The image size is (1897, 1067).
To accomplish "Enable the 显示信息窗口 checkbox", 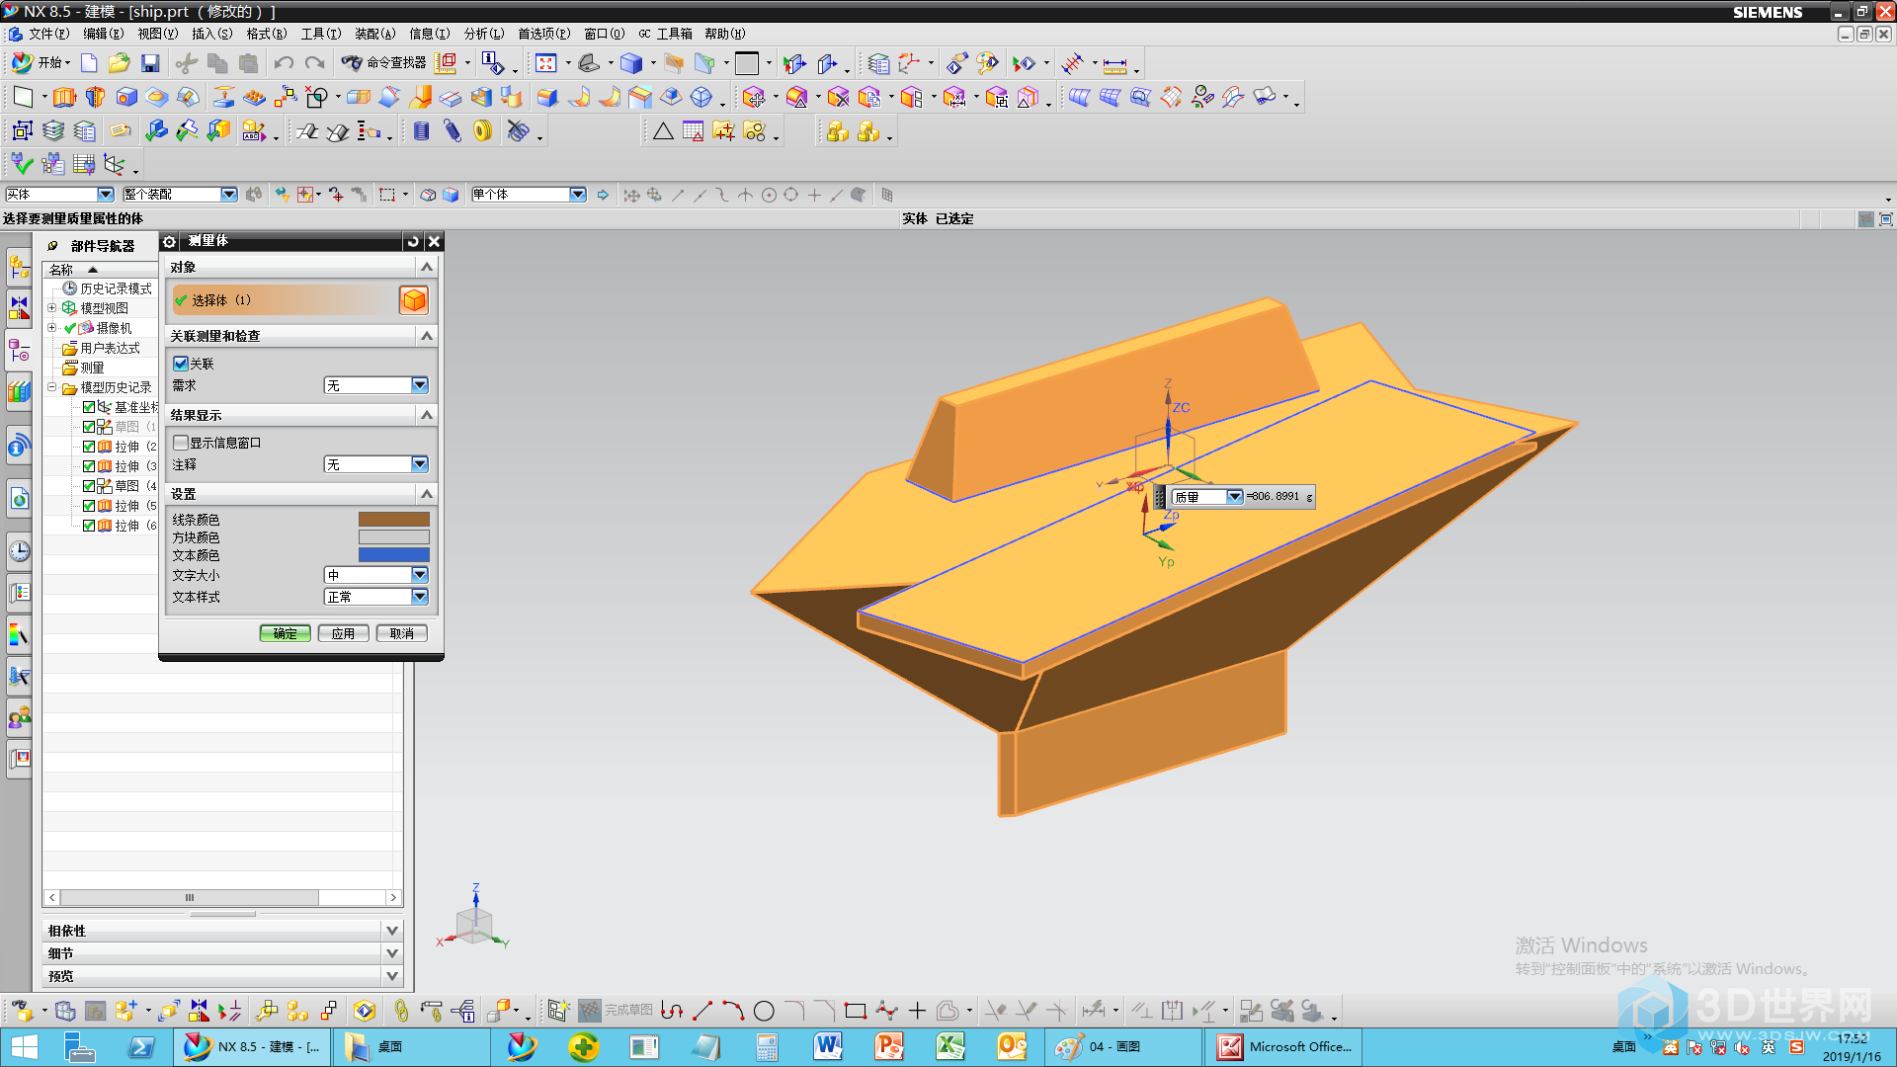I will pyautogui.click(x=181, y=443).
